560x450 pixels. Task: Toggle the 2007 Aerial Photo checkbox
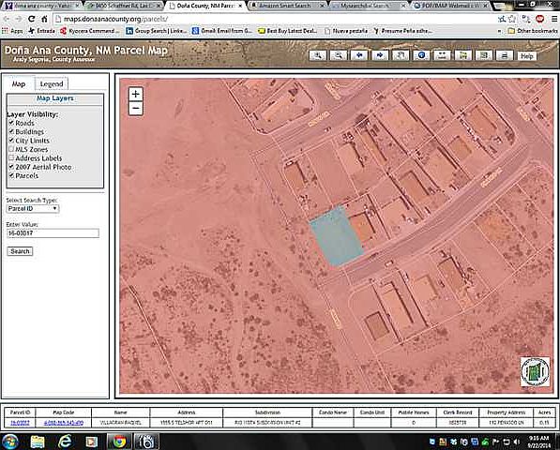click(x=11, y=167)
